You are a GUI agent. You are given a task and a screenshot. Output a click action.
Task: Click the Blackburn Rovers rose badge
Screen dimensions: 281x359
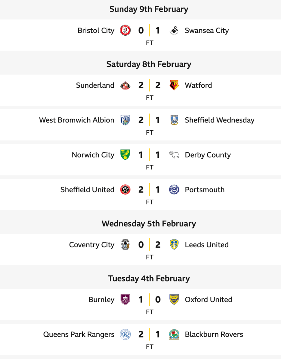[x=174, y=334]
